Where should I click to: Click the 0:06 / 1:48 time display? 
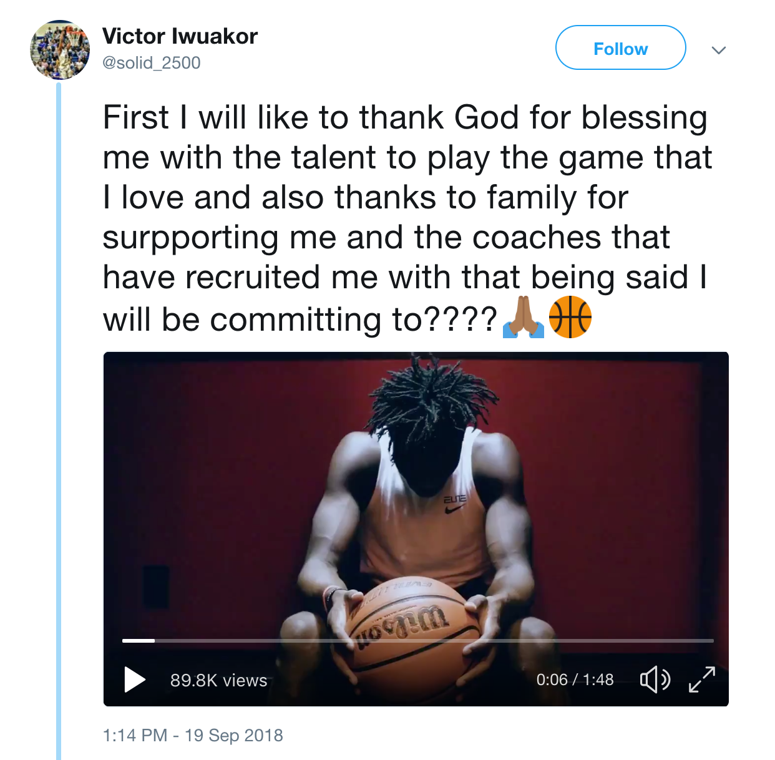click(575, 680)
